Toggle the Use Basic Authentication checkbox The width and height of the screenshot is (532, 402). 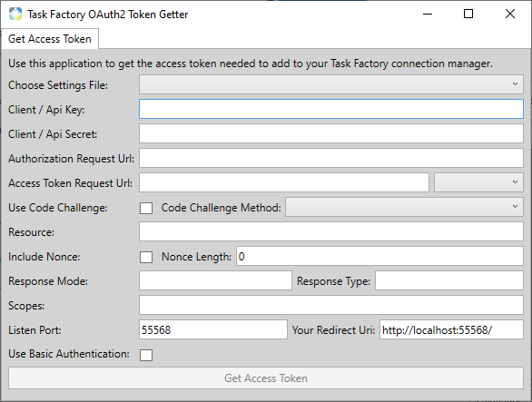point(146,355)
